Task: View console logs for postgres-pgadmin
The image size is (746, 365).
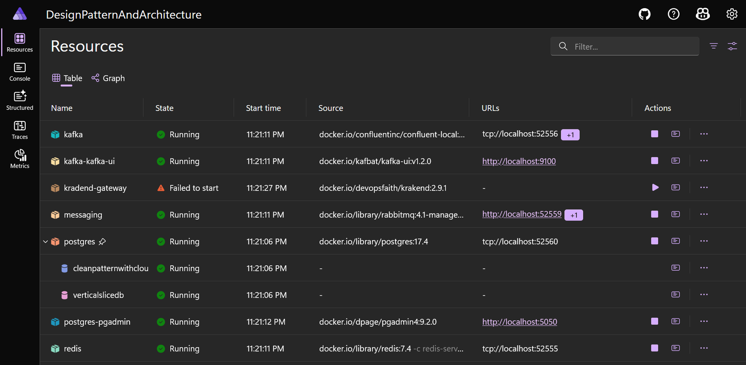Action: point(675,321)
